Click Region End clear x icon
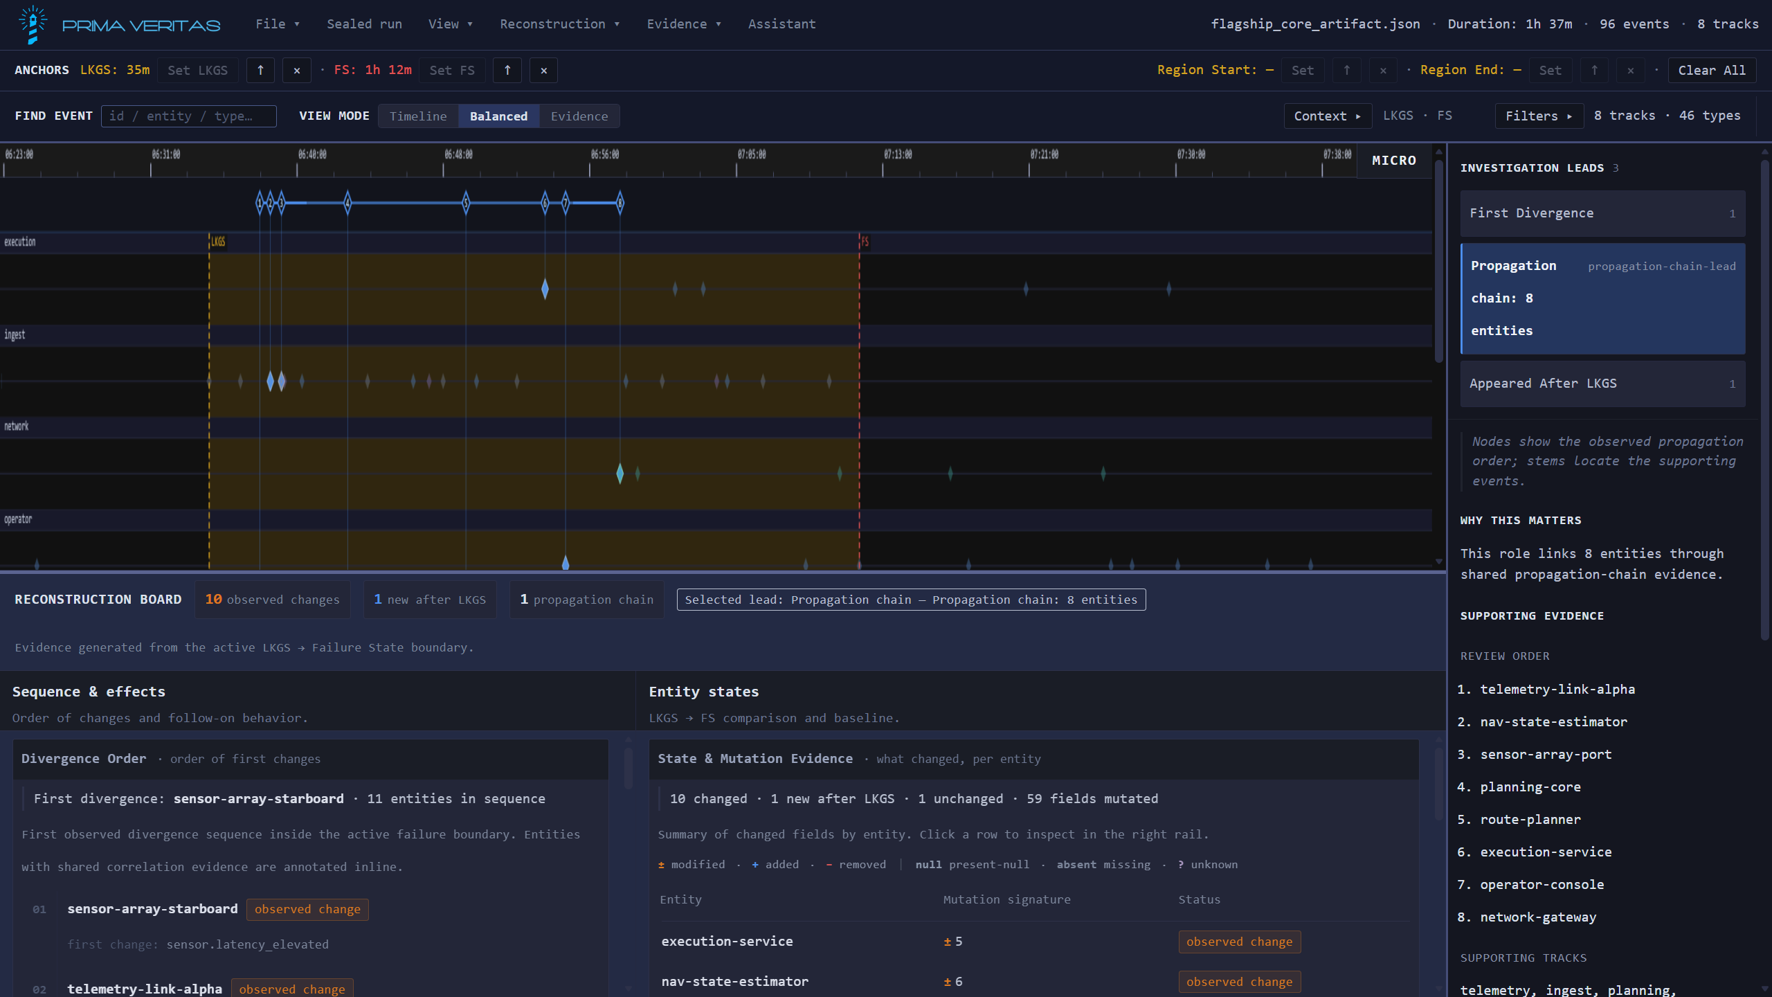Screen dimensions: 1772x997 [1630, 70]
